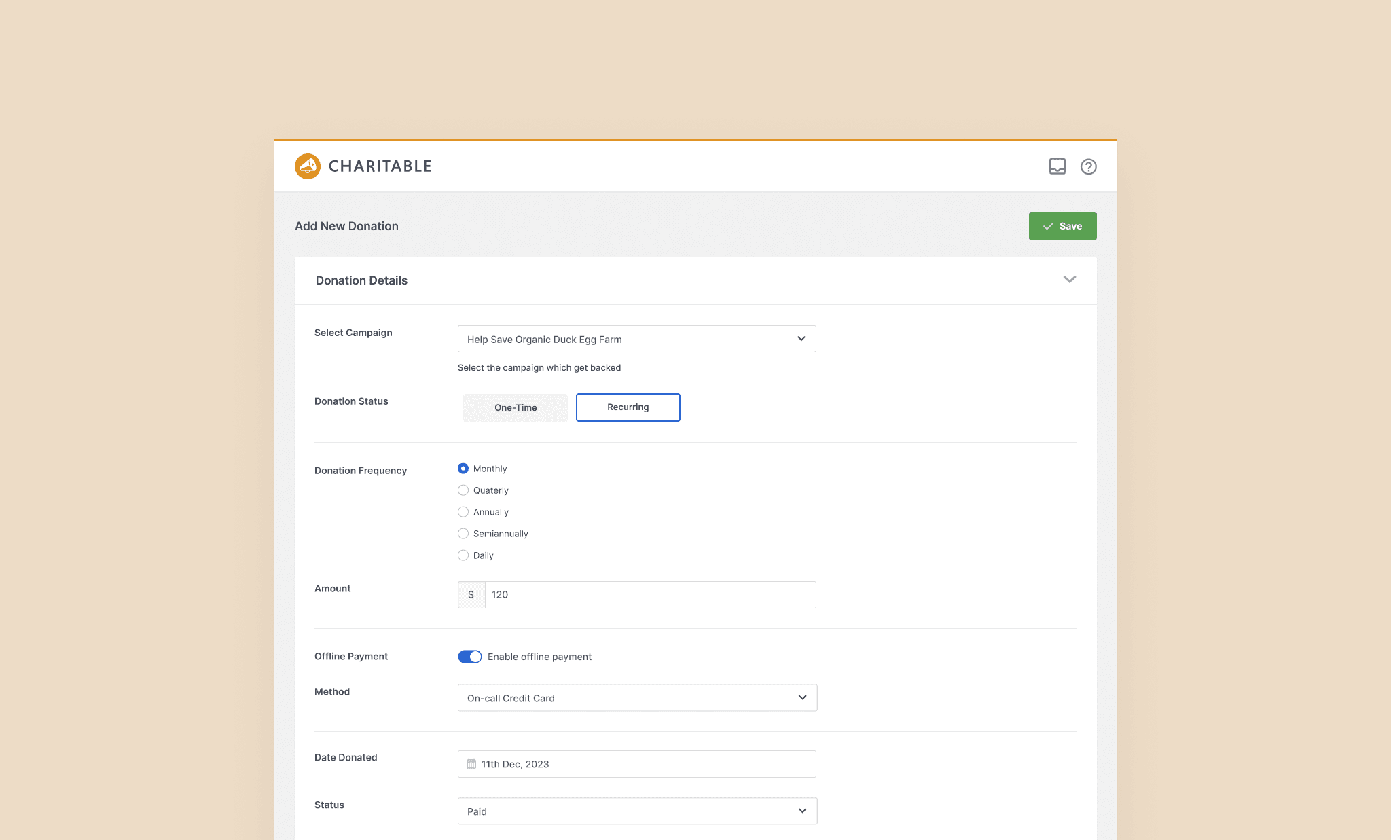Image resolution: width=1391 pixels, height=840 pixels.
Task: Click the checkmark icon on Save
Action: point(1048,226)
